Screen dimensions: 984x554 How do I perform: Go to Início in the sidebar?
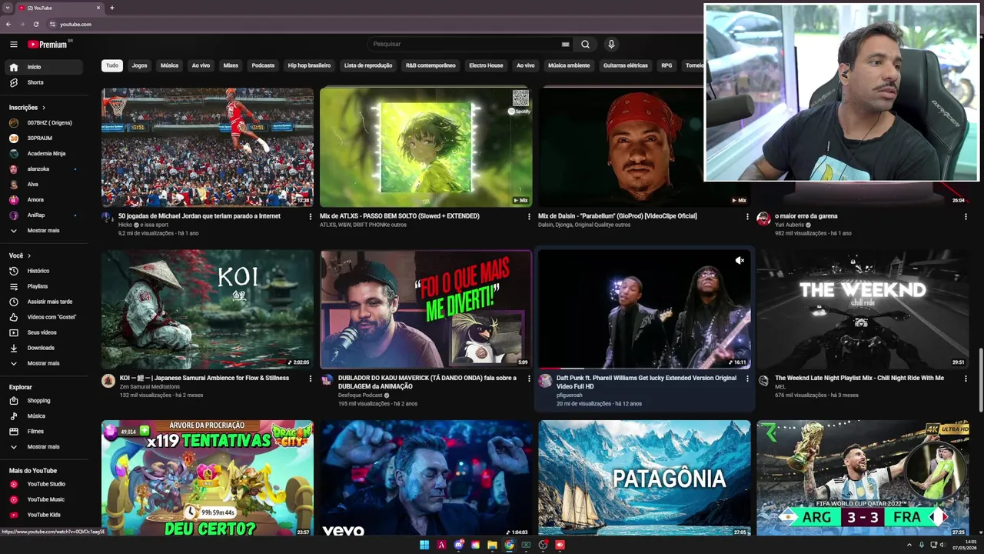[x=45, y=67]
